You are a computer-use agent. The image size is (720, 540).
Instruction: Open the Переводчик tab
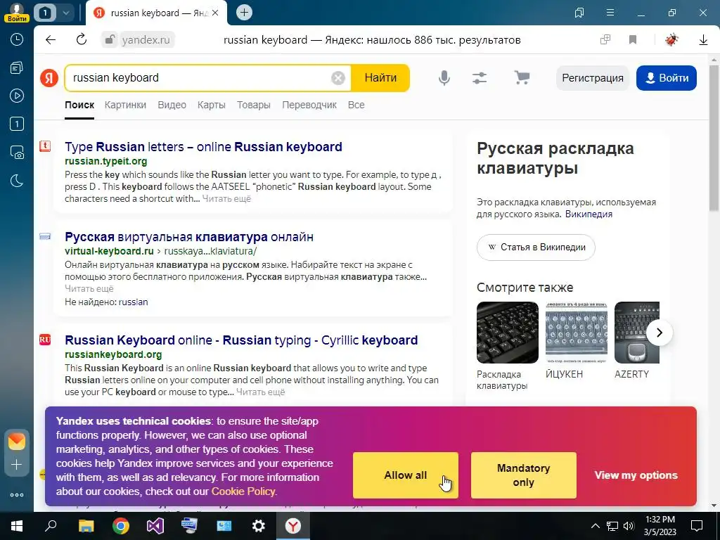[x=309, y=105]
